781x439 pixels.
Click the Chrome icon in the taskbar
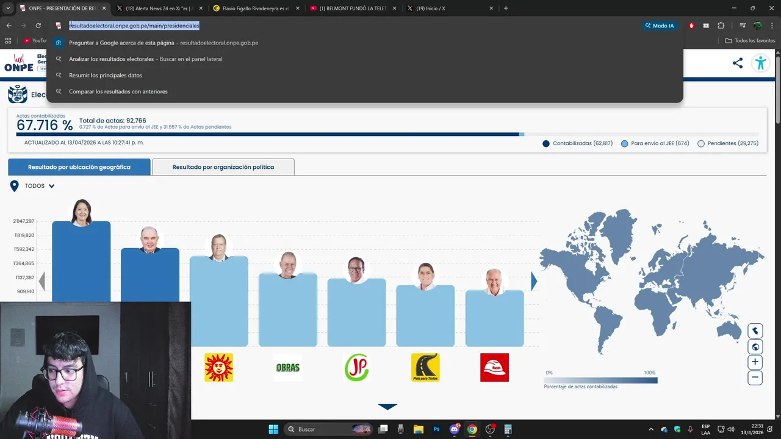pyautogui.click(x=472, y=429)
